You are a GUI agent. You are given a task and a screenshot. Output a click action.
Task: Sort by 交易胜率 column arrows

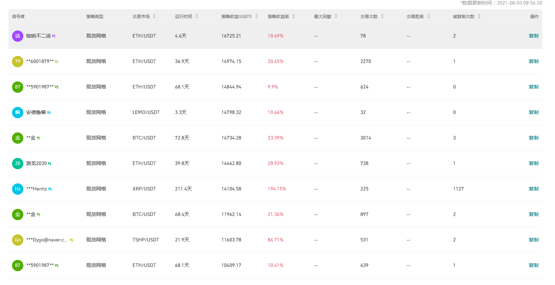[x=428, y=16]
